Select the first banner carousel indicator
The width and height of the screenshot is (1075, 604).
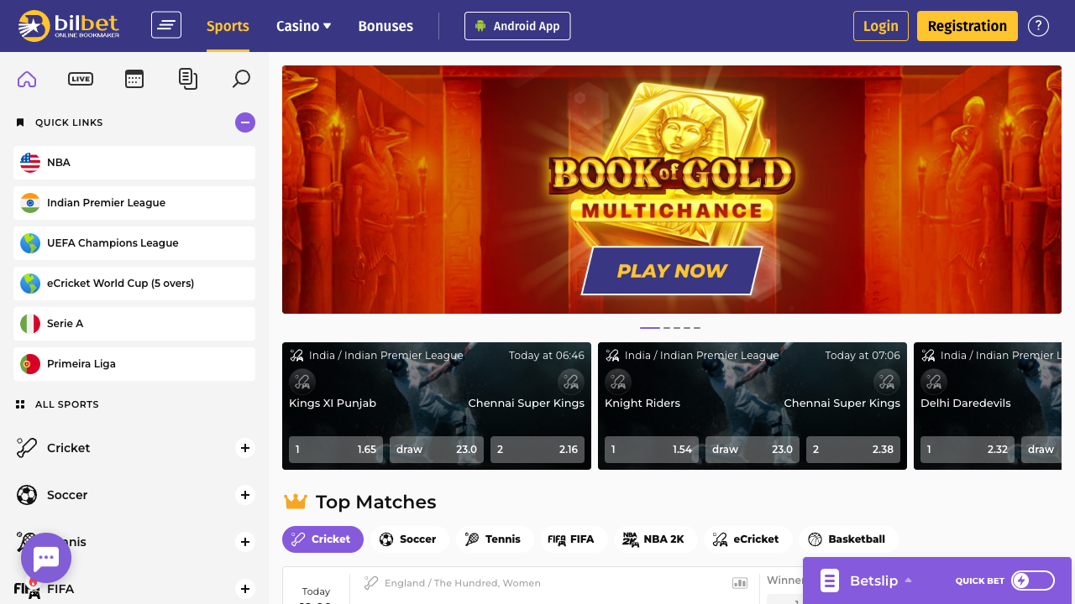650,328
